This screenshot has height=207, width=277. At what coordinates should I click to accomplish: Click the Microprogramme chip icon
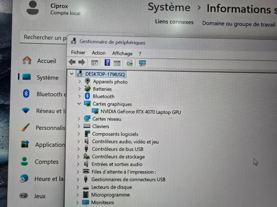85,194
